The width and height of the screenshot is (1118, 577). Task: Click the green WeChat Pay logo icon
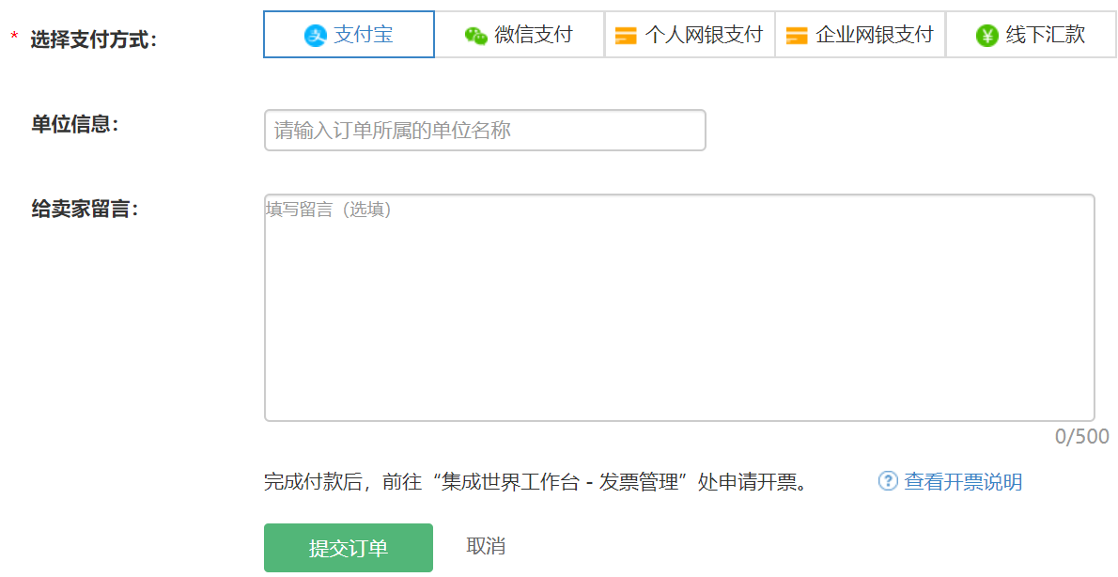(x=475, y=35)
